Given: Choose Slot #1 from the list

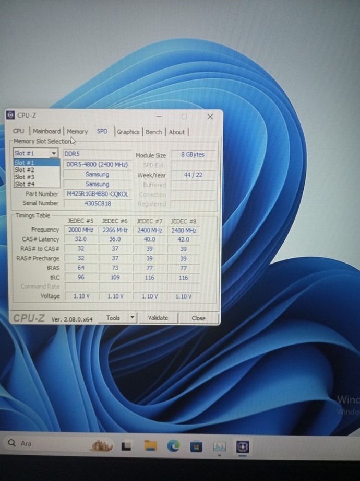Looking at the screenshot, I should click(x=37, y=163).
